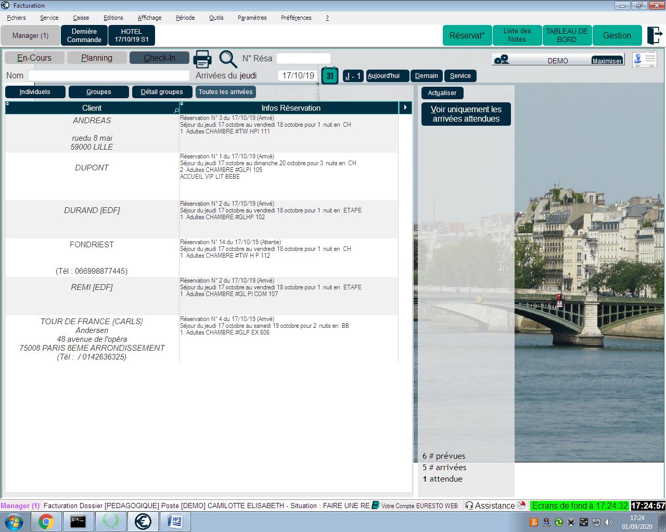Viewport: 666px width, 532px height.
Task: Click the Actualiser button
Action: 442,93
